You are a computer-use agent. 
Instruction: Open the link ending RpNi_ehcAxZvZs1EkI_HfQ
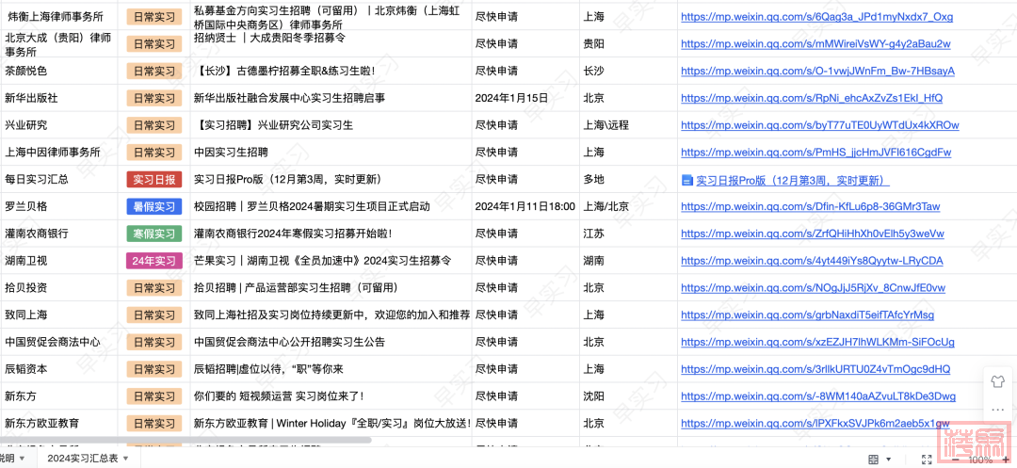pyautogui.click(x=812, y=98)
